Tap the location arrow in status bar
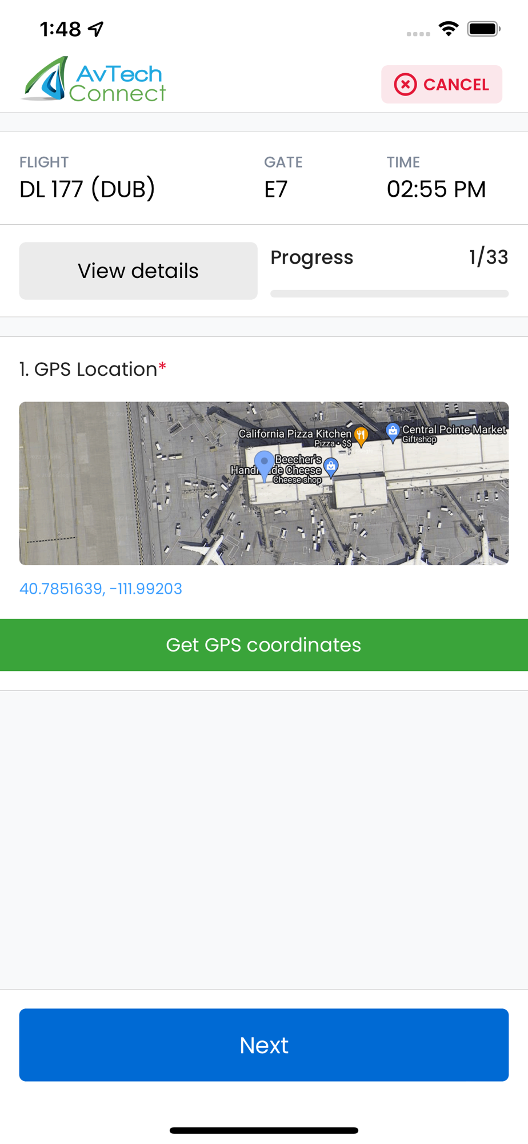528x1144 pixels. [95, 29]
